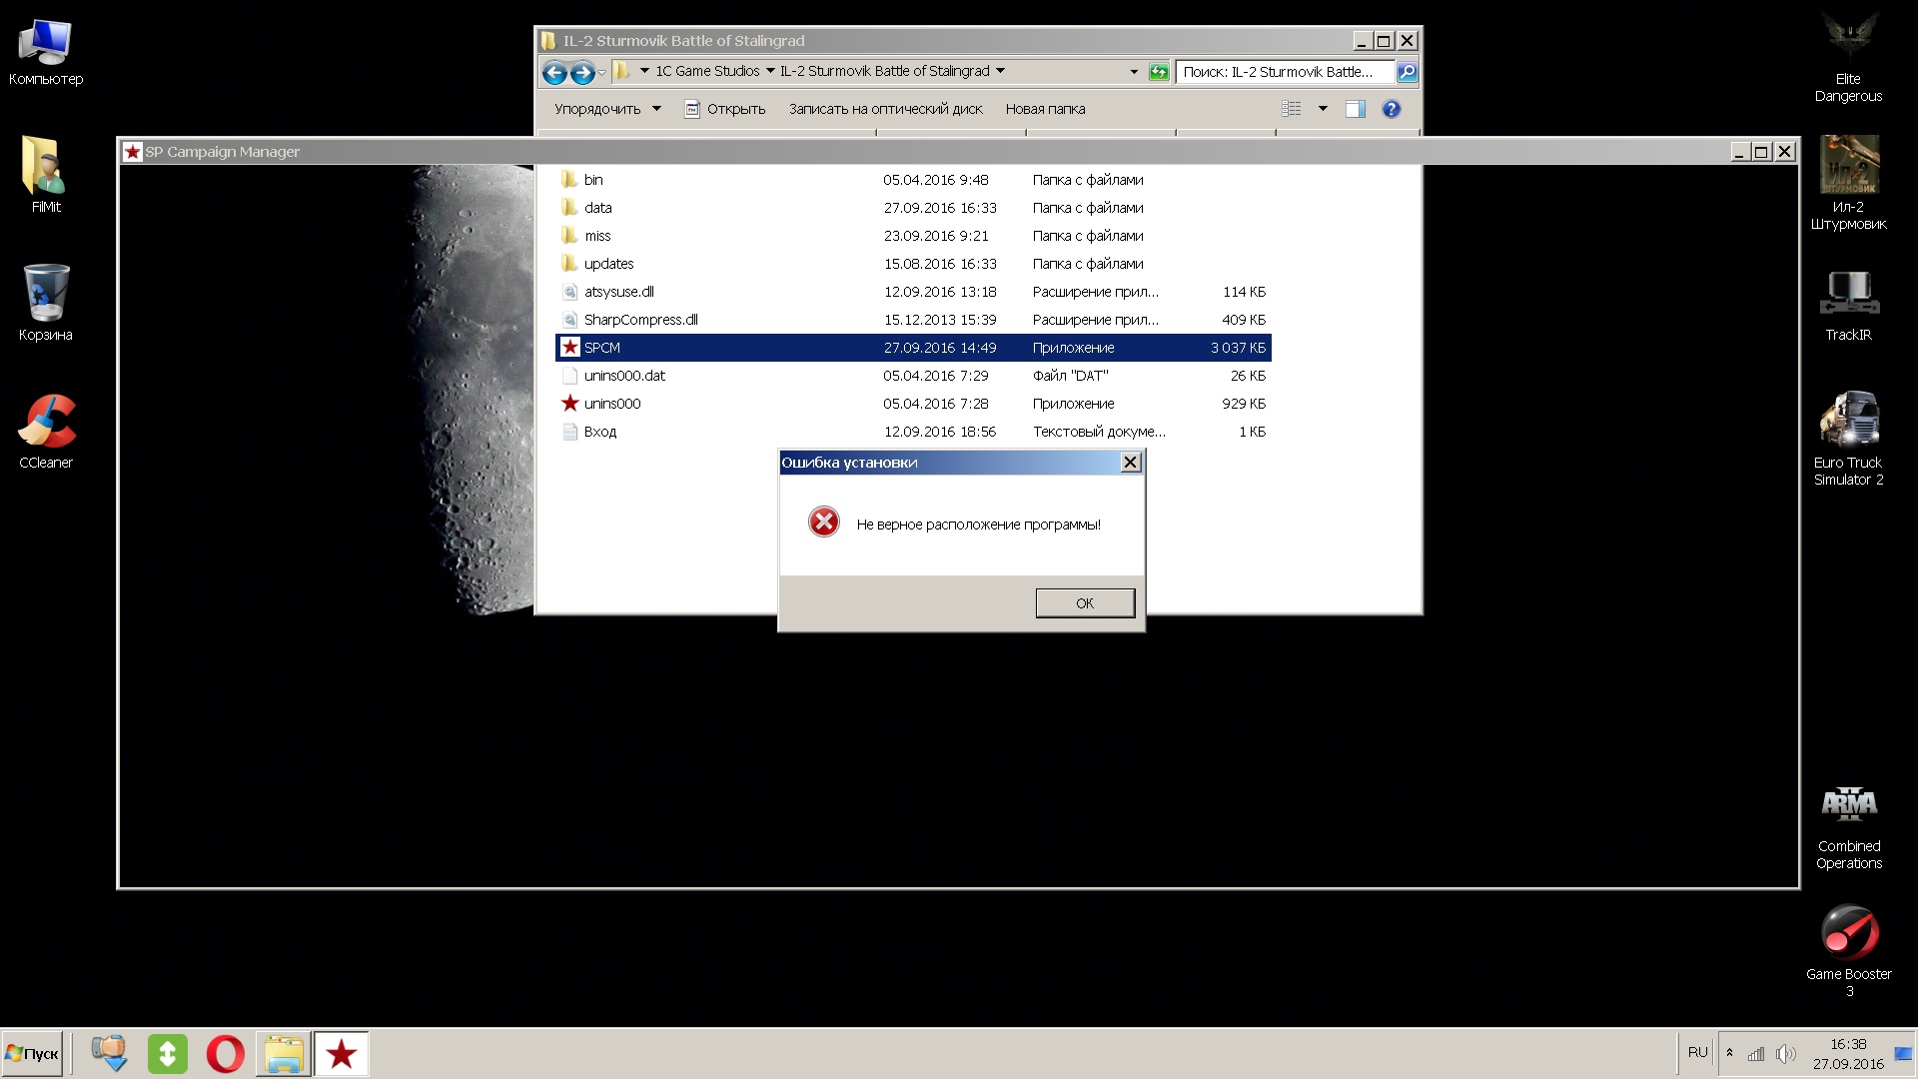Image resolution: width=1918 pixels, height=1079 pixels.
Task: Click the green arrows icon in the taskbar
Action: coord(167,1054)
